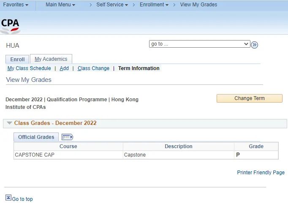Image resolution: width=288 pixels, height=203 pixels.
Task: Expand the Main Menu dropdown
Action: [60, 5]
